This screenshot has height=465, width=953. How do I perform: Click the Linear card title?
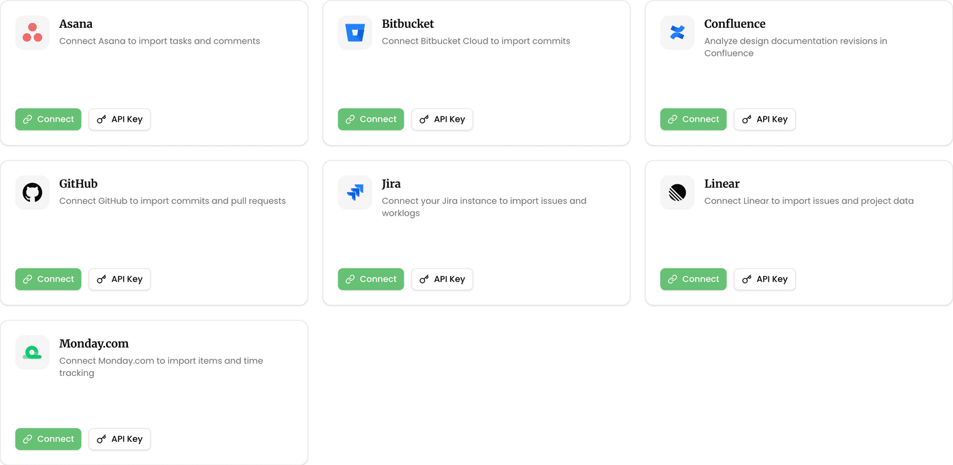pos(722,184)
